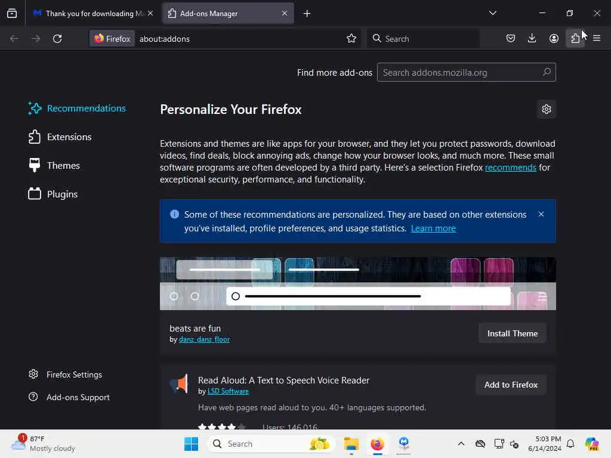Click the Read Aloud extension icon
611x458 pixels.
(179, 383)
